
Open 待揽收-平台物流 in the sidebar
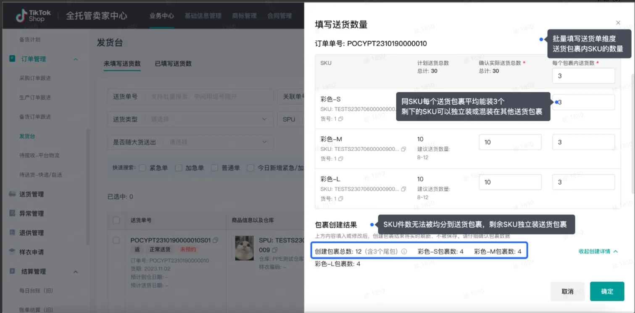pos(39,155)
